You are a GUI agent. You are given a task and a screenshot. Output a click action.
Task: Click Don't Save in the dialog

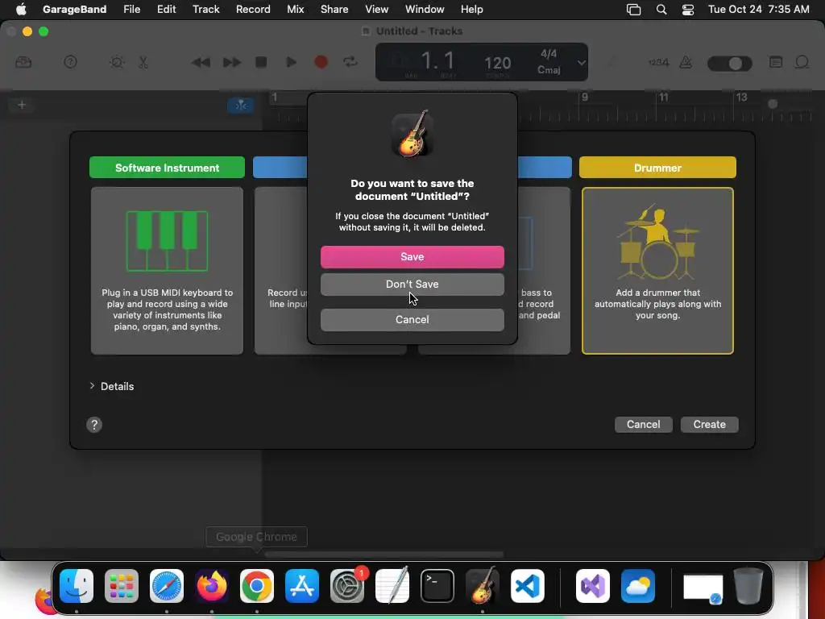pos(412,285)
